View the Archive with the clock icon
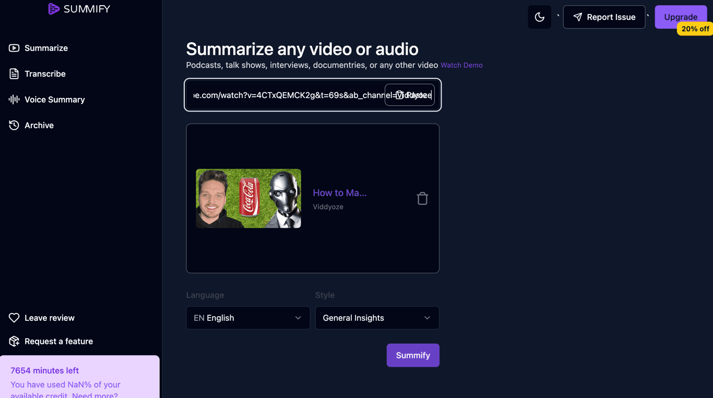The height and width of the screenshot is (398, 713). [14, 125]
